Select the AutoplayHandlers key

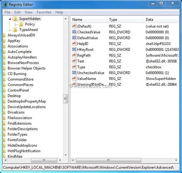coord(22,57)
